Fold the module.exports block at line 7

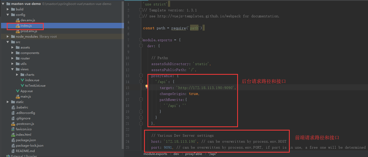pos(141,40)
